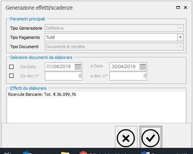This screenshot has height=154, width=193.
Task: Open Outlook from the taskbar
Action: (27, 153)
